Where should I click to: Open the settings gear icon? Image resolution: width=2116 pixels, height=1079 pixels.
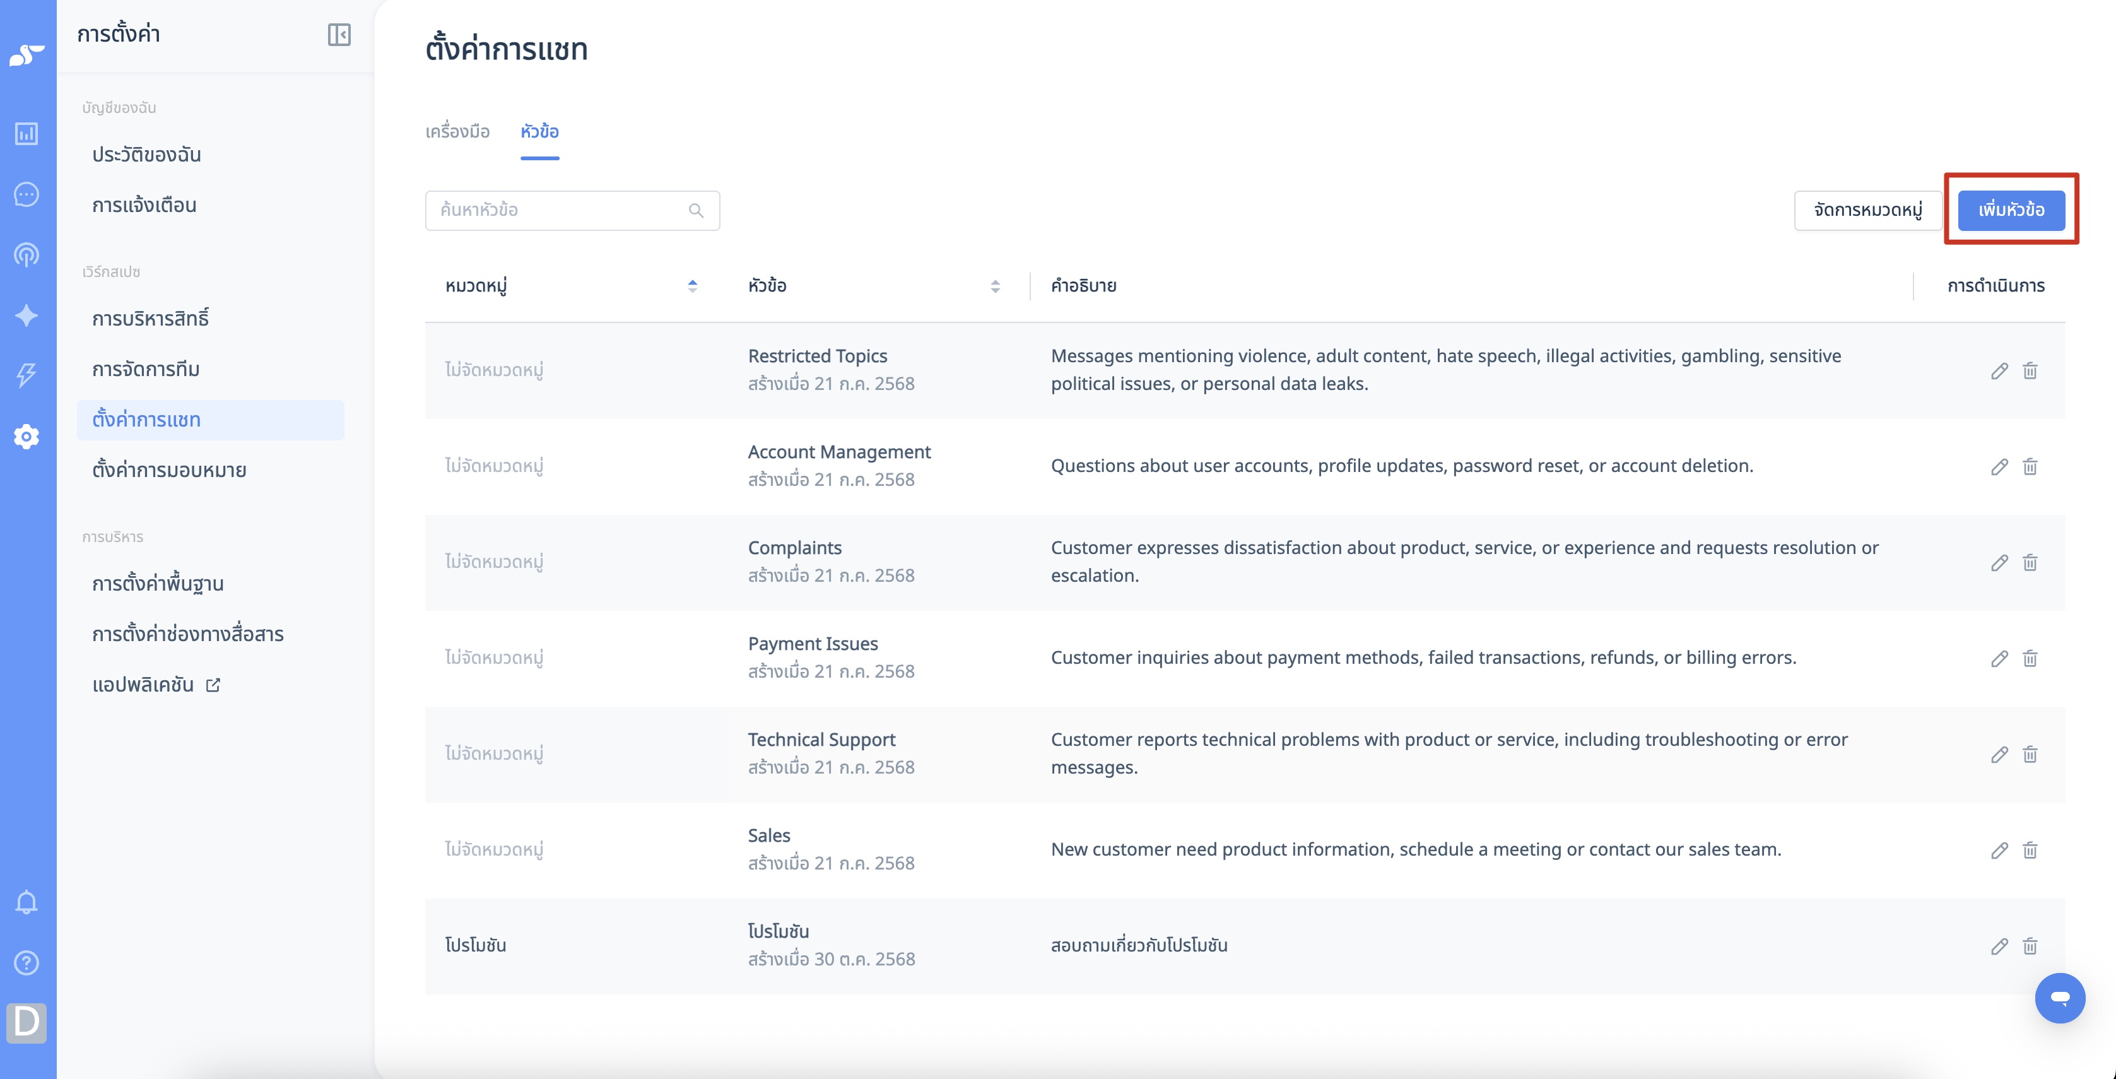click(26, 437)
